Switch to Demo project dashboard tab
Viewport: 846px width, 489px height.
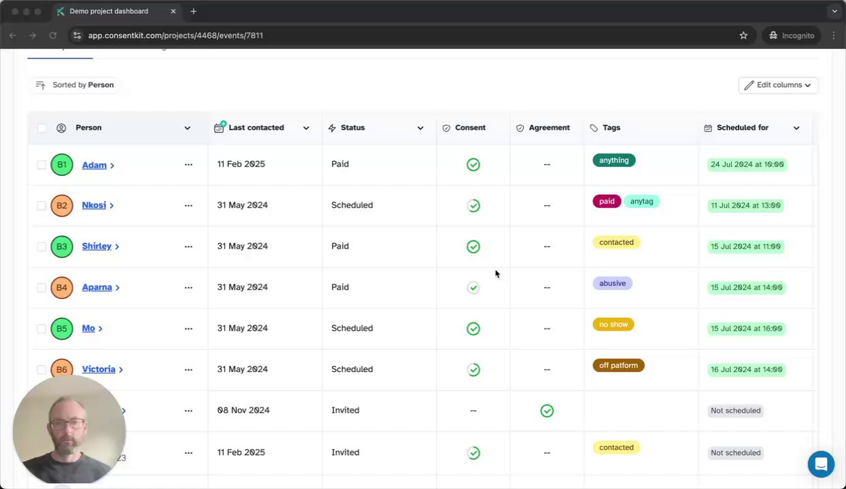click(116, 11)
